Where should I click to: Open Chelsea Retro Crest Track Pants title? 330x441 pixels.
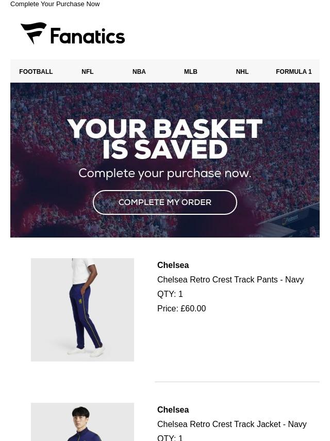pos(230,279)
